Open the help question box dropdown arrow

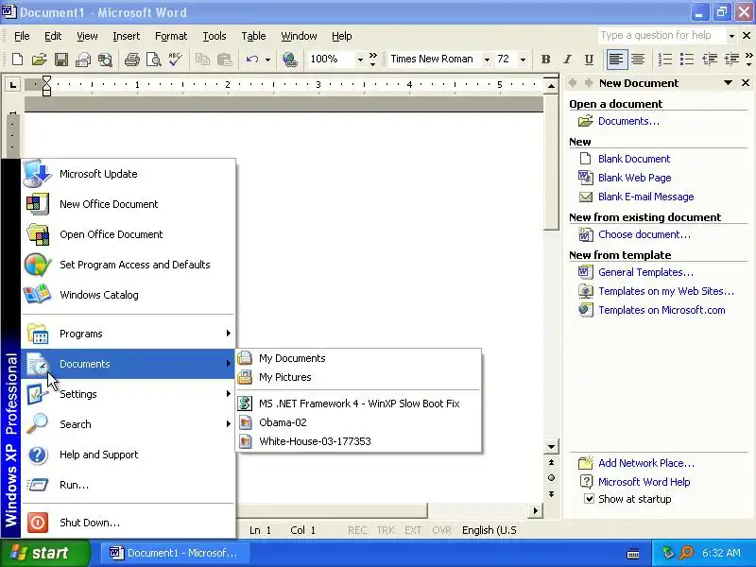[x=731, y=36]
